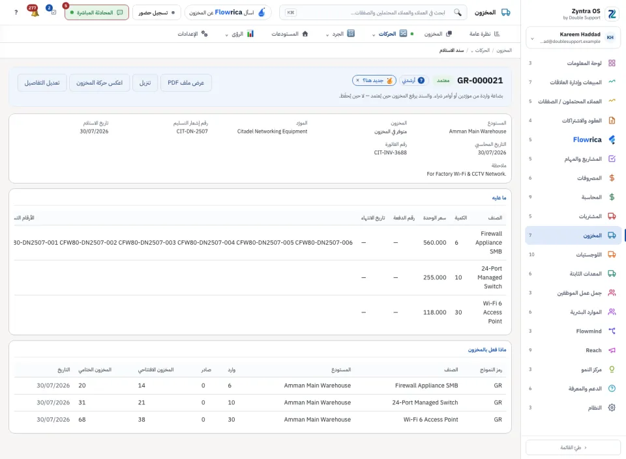Open المحاسبة accounting in the sidebar
The image size is (626, 459).
pos(573,197)
